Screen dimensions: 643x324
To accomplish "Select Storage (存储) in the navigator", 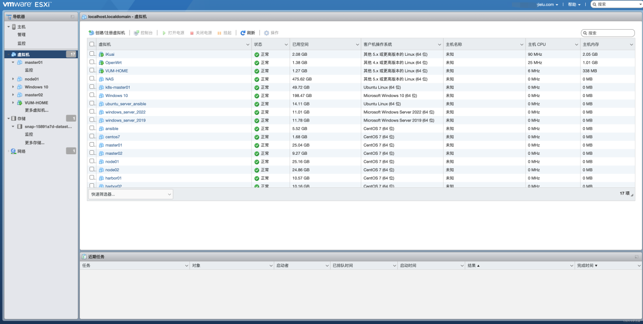I will (x=21, y=119).
